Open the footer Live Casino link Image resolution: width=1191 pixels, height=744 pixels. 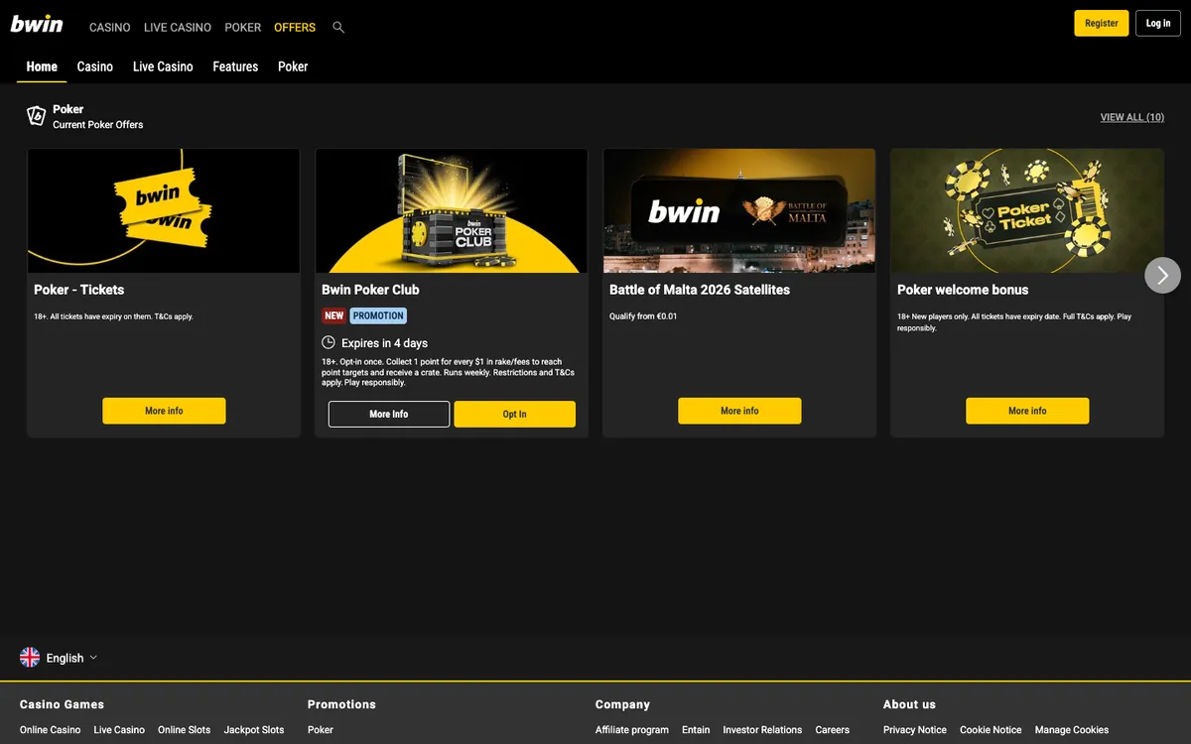pos(119,730)
